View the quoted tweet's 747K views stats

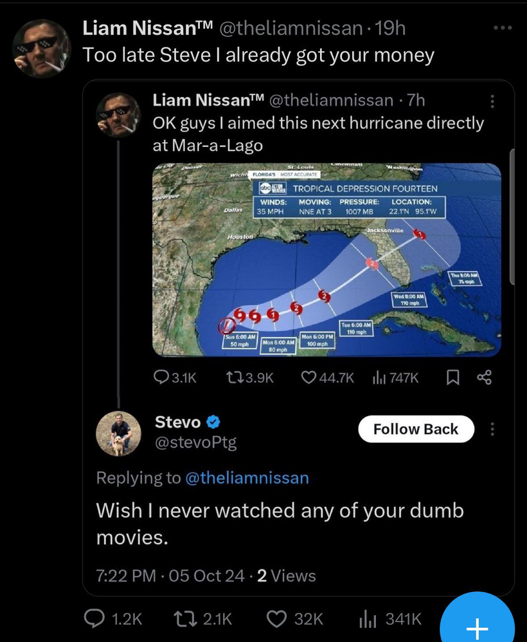click(x=379, y=378)
